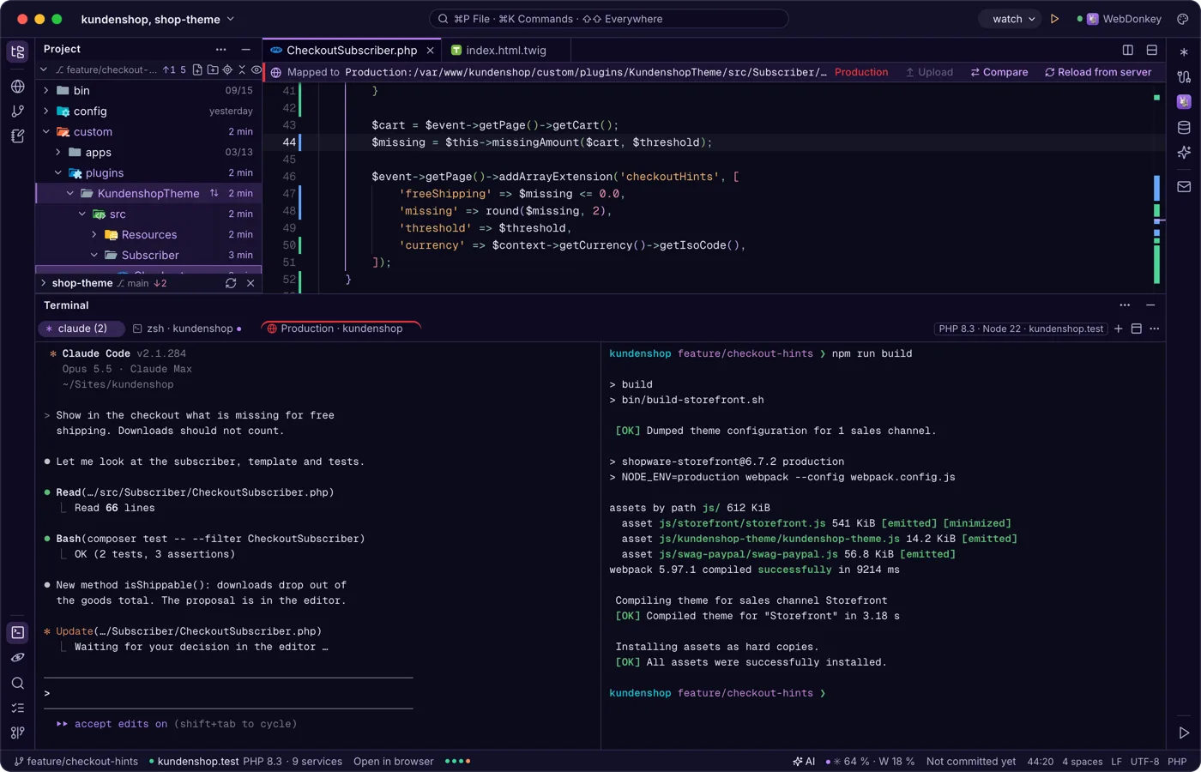Open the WebDonkey rabbit icon in right sidebar
1201x772 pixels.
pyautogui.click(x=1184, y=101)
